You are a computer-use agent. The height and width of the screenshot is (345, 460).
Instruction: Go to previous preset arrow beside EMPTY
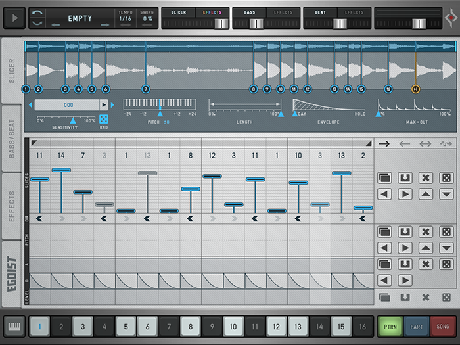pyautogui.click(x=56, y=25)
